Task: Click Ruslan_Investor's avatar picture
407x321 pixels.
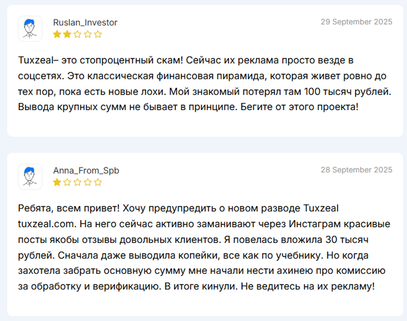Action: (30, 29)
